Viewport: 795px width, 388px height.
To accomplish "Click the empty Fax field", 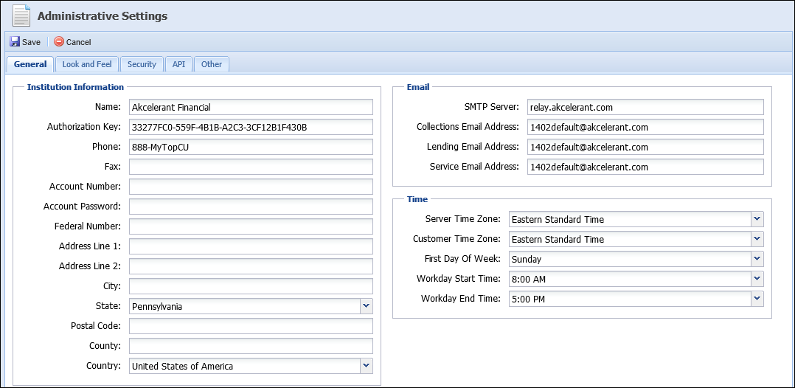I will click(251, 167).
